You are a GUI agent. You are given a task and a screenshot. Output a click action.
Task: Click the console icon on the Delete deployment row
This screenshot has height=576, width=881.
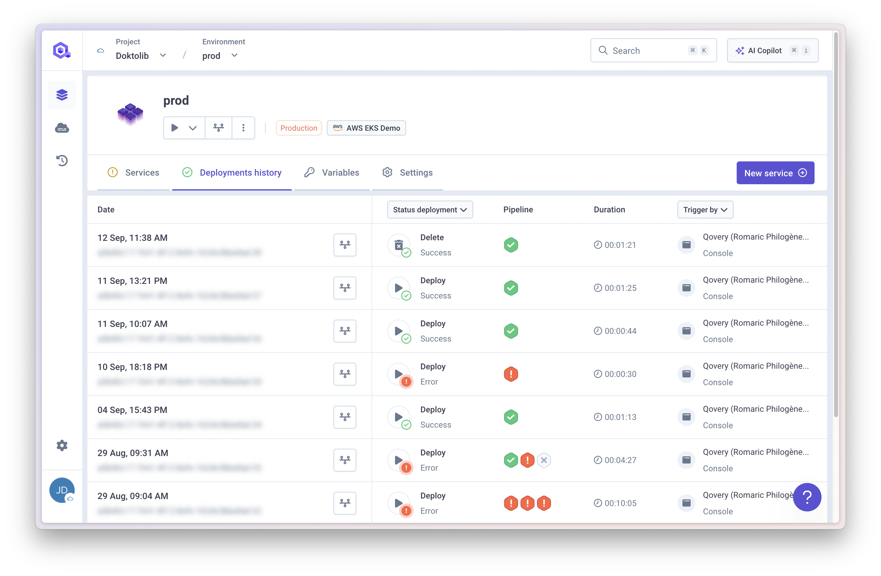coord(687,245)
